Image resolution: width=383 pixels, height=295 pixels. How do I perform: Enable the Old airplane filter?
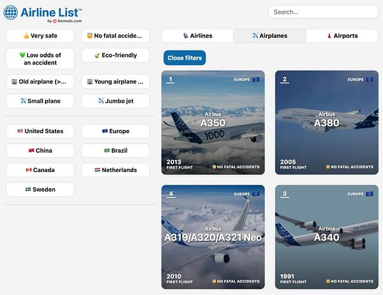[x=40, y=82]
